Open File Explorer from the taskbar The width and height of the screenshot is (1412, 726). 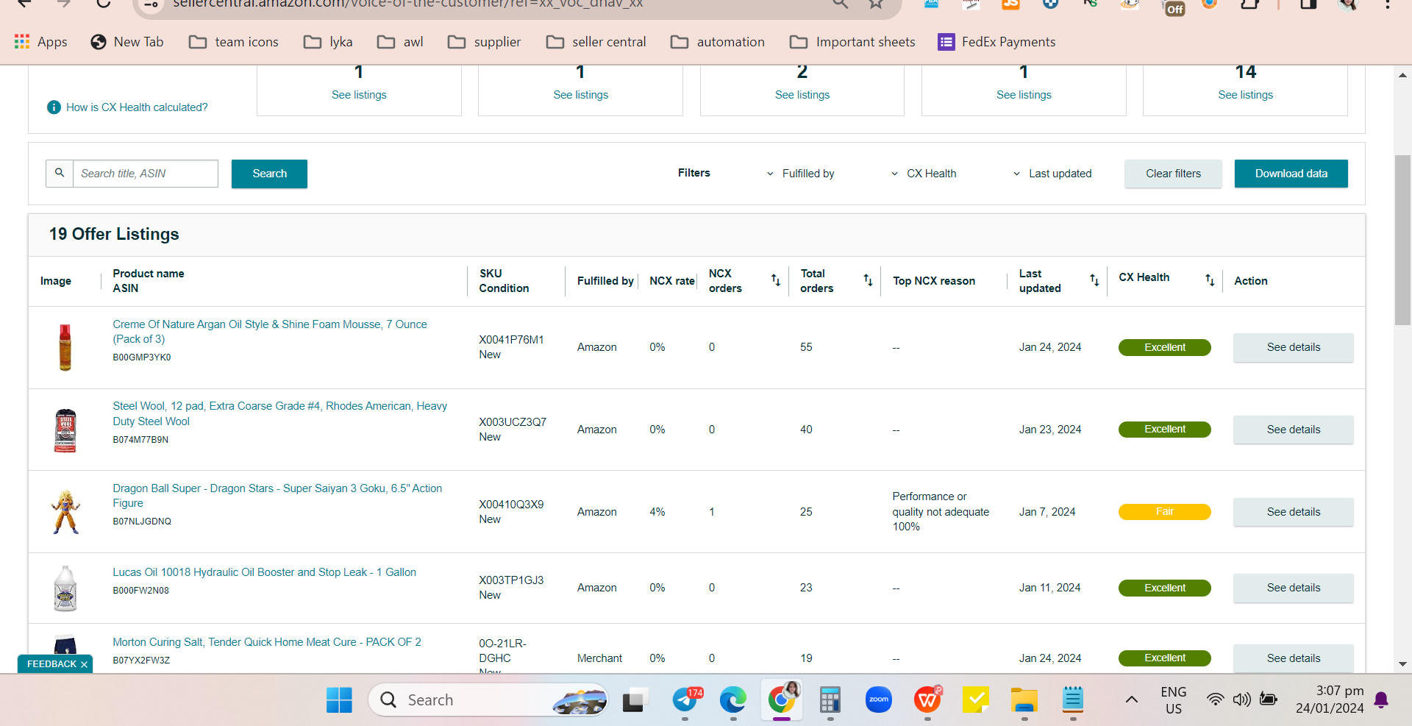pos(1024,700)
